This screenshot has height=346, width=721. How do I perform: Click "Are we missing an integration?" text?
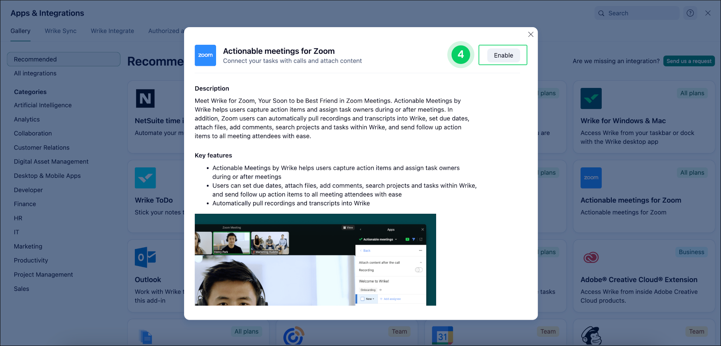click(x=616, y=61)
